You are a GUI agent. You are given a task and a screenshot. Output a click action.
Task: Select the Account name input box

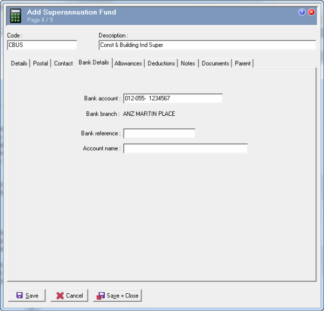click(x=185, y=149)
